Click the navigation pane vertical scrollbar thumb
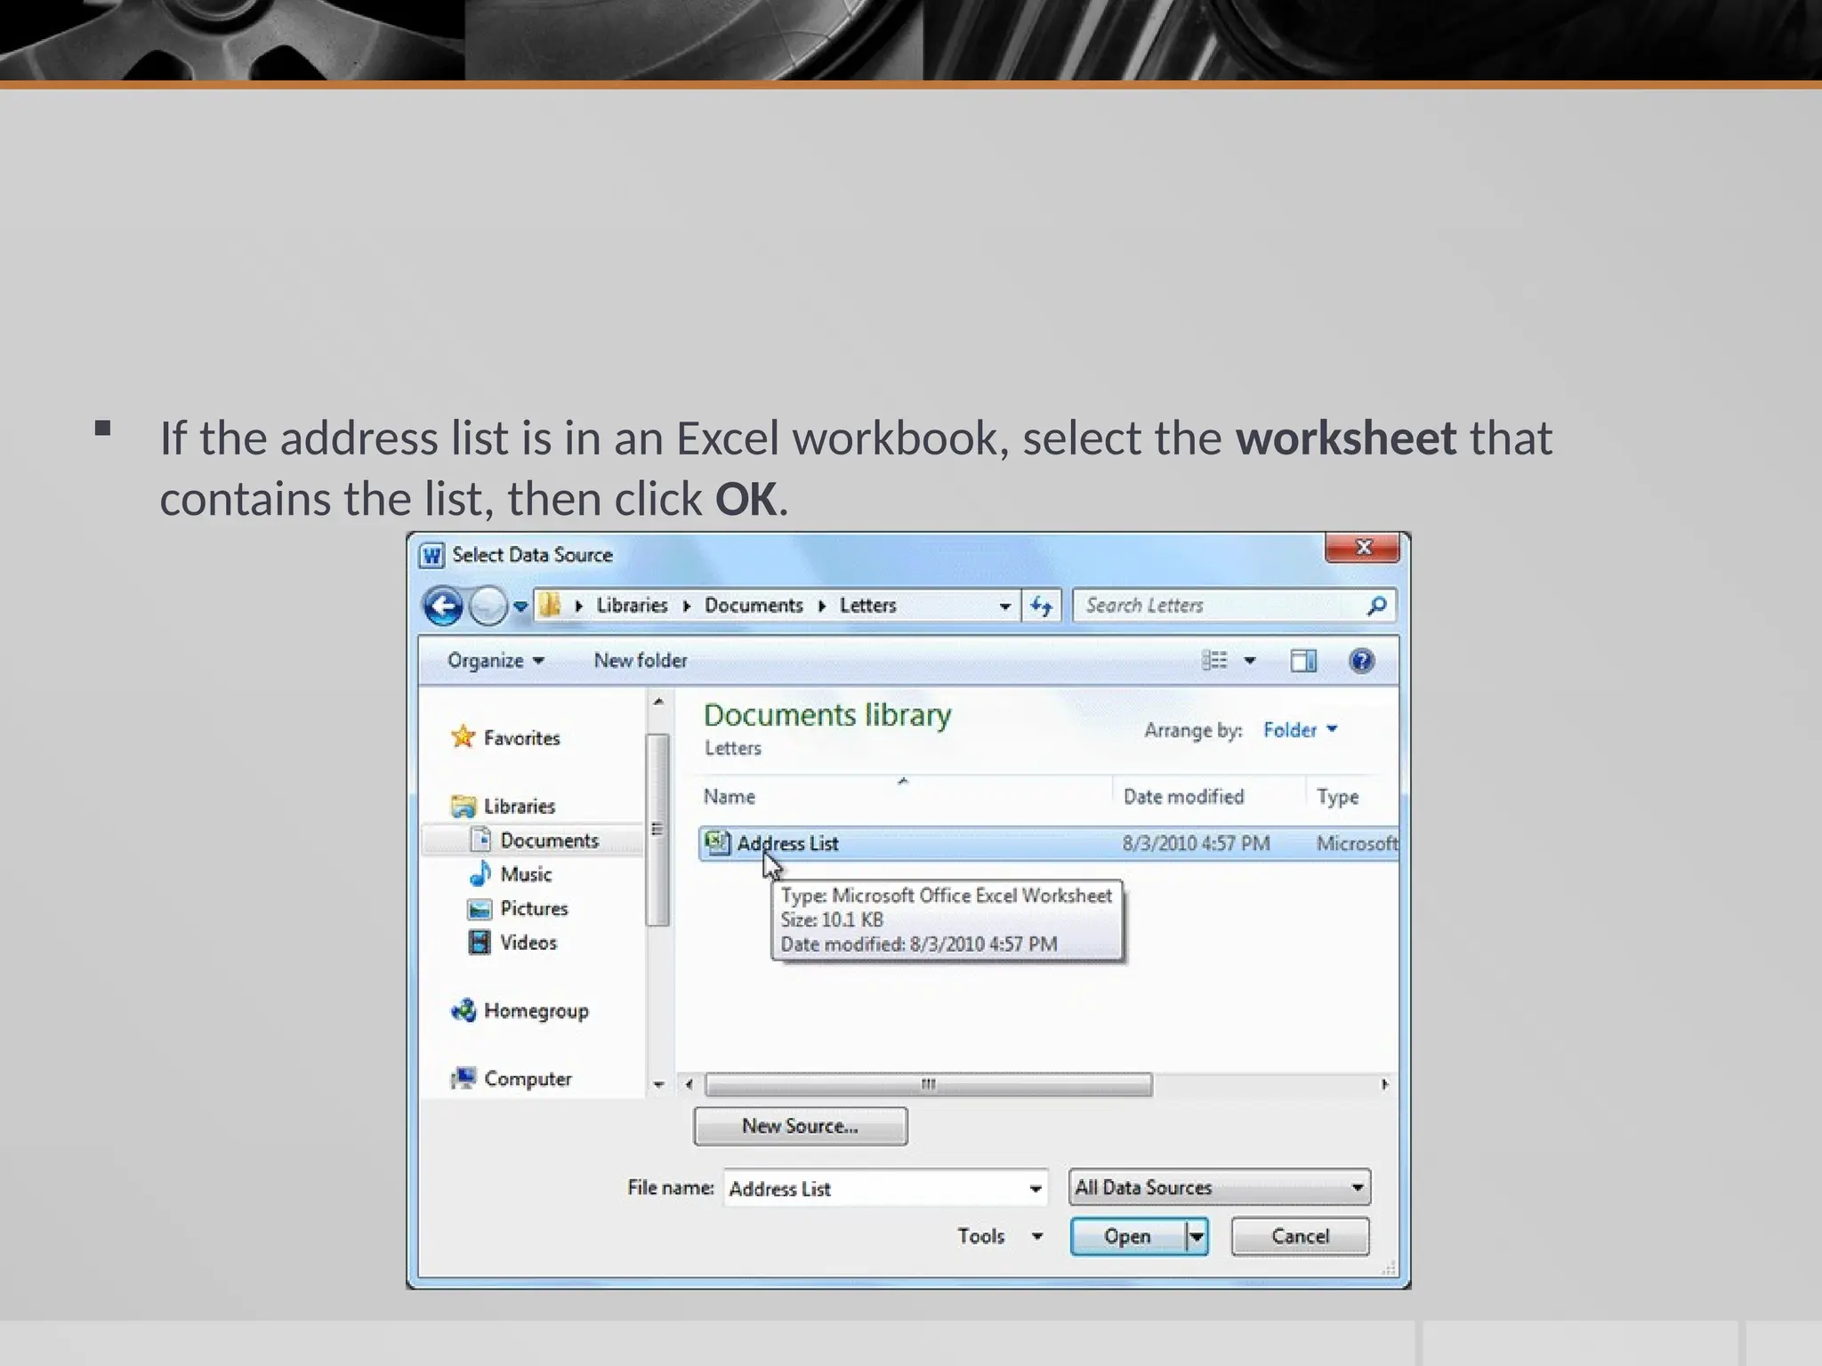1822x1366 pixels. click(x=658, y=830)
